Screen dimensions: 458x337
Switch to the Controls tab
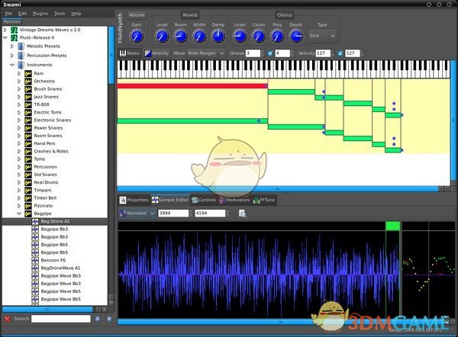pos(204,201)
